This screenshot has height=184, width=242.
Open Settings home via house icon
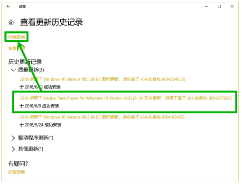11,22
